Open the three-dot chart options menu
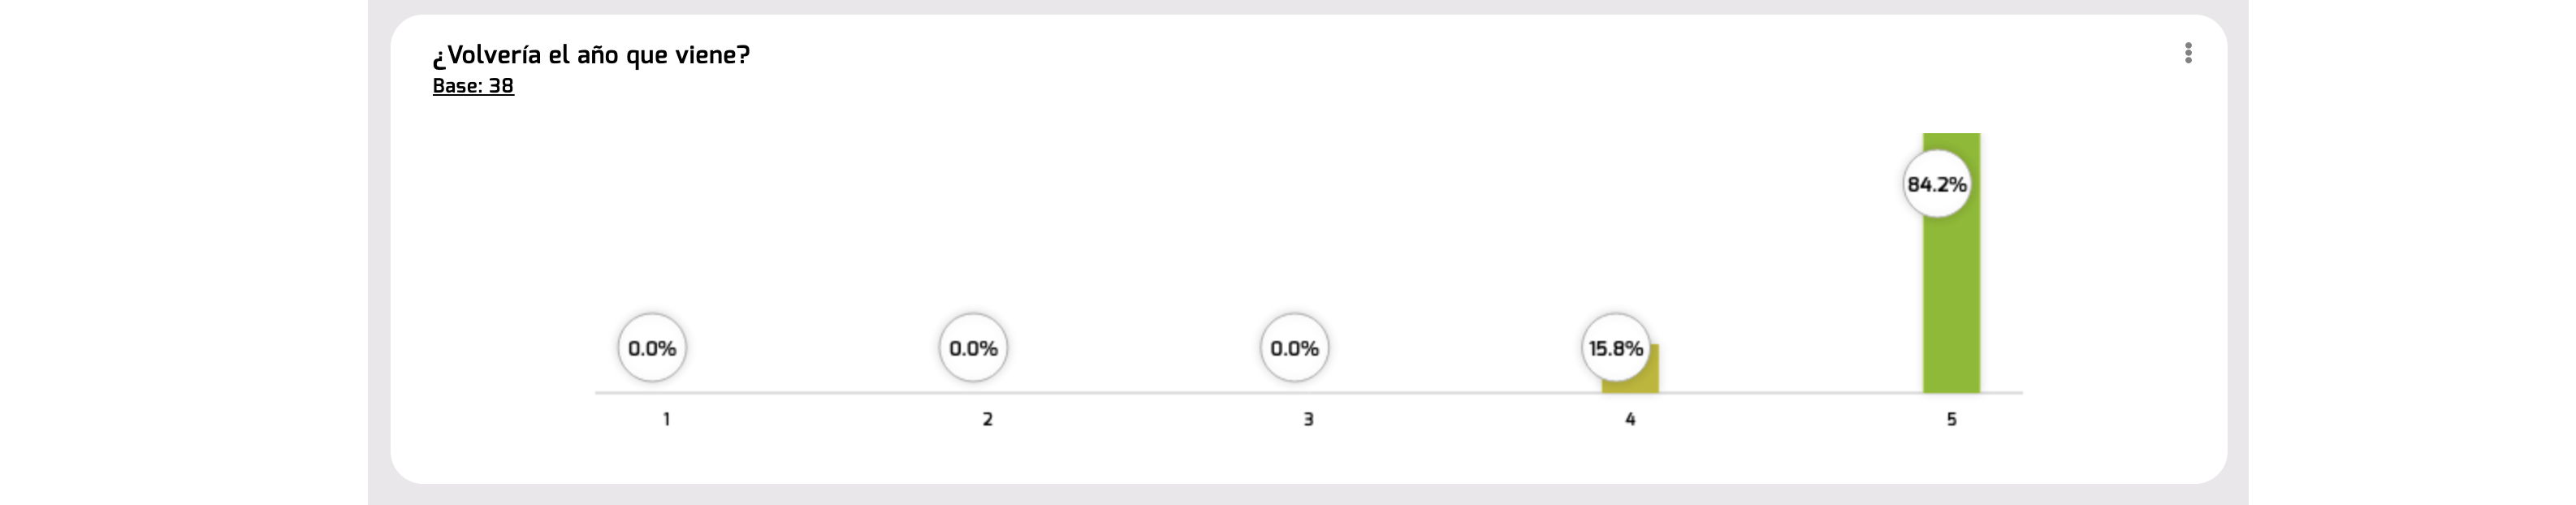The width and height of the screenshot is (2576, 505). [x=2188, y=53]
